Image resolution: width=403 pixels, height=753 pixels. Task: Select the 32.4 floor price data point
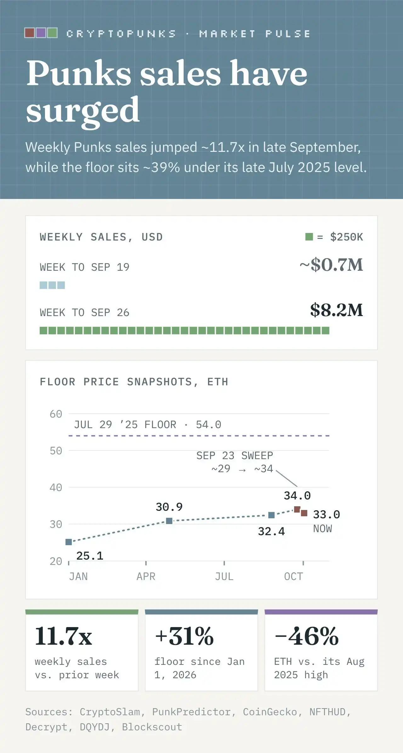271,515
